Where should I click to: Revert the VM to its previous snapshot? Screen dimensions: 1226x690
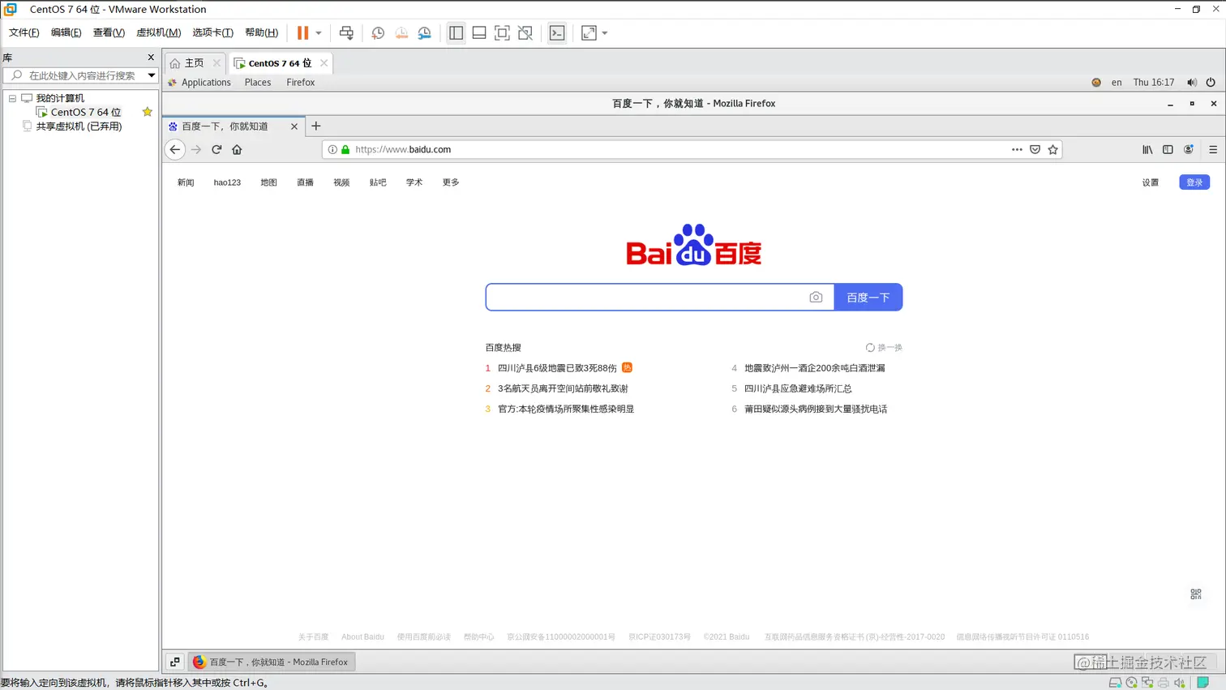(401, 33)
